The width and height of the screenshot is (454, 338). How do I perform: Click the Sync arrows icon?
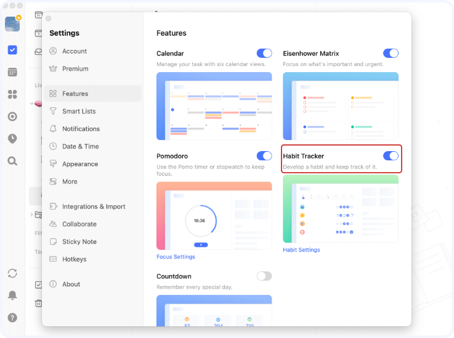[12, 273]
